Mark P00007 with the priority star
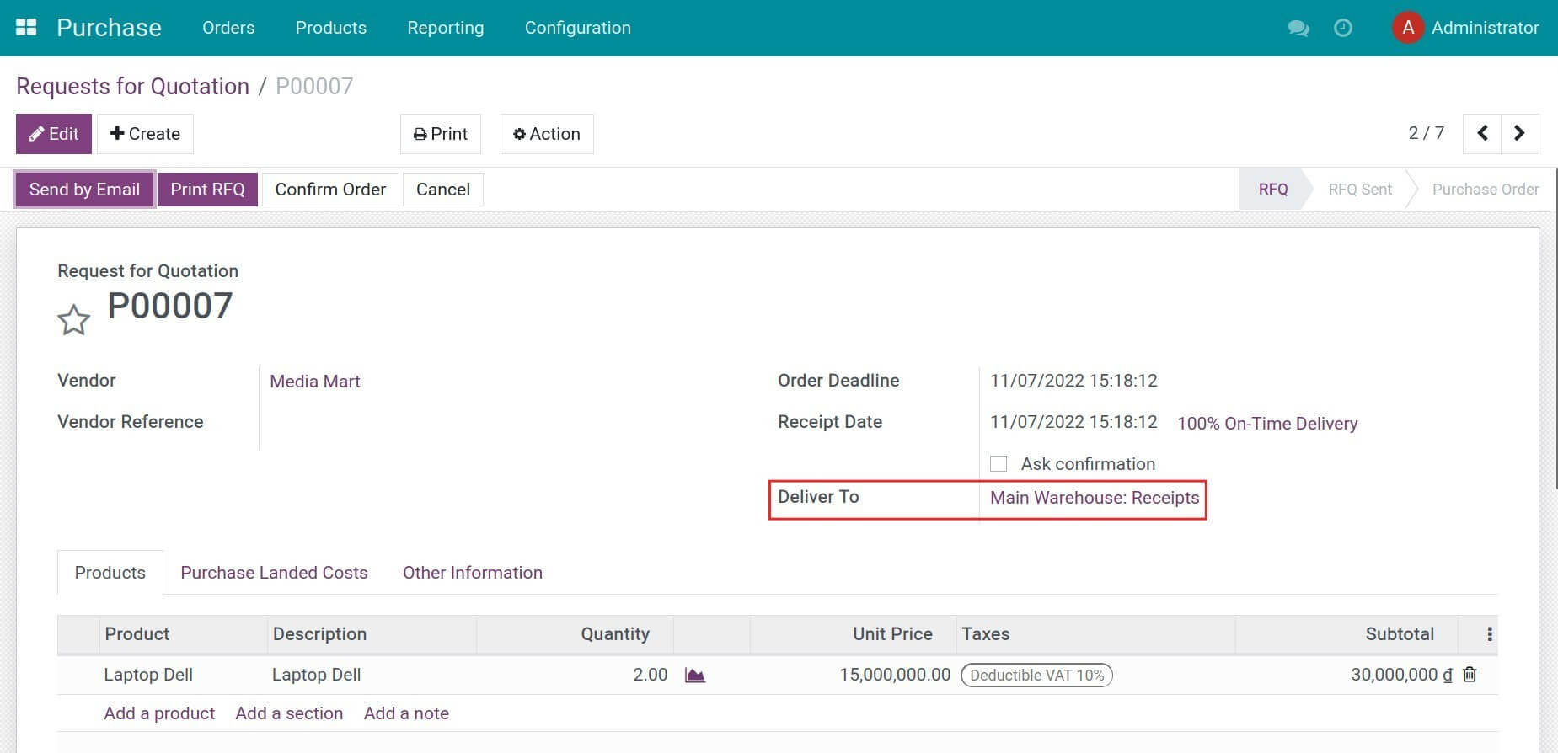Viewport: 1558px width, 753px height. (x=73, y=319)
